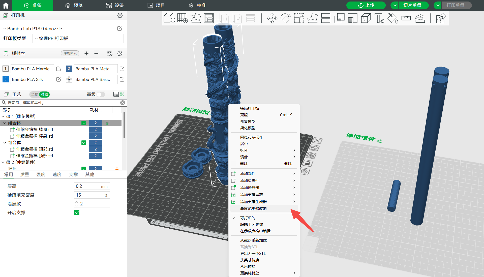Select the Move tool arrows icon

[x=272, y=18]
